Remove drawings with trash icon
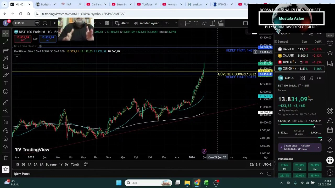 pos(6,158)
